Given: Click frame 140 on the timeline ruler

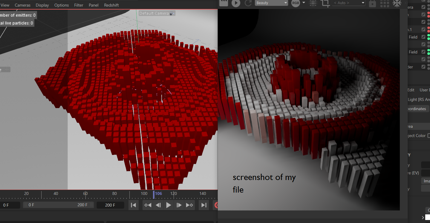Looking at the screenshot, I should 203,193.
